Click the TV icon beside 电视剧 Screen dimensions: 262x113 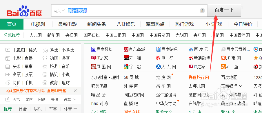[8, 50]
